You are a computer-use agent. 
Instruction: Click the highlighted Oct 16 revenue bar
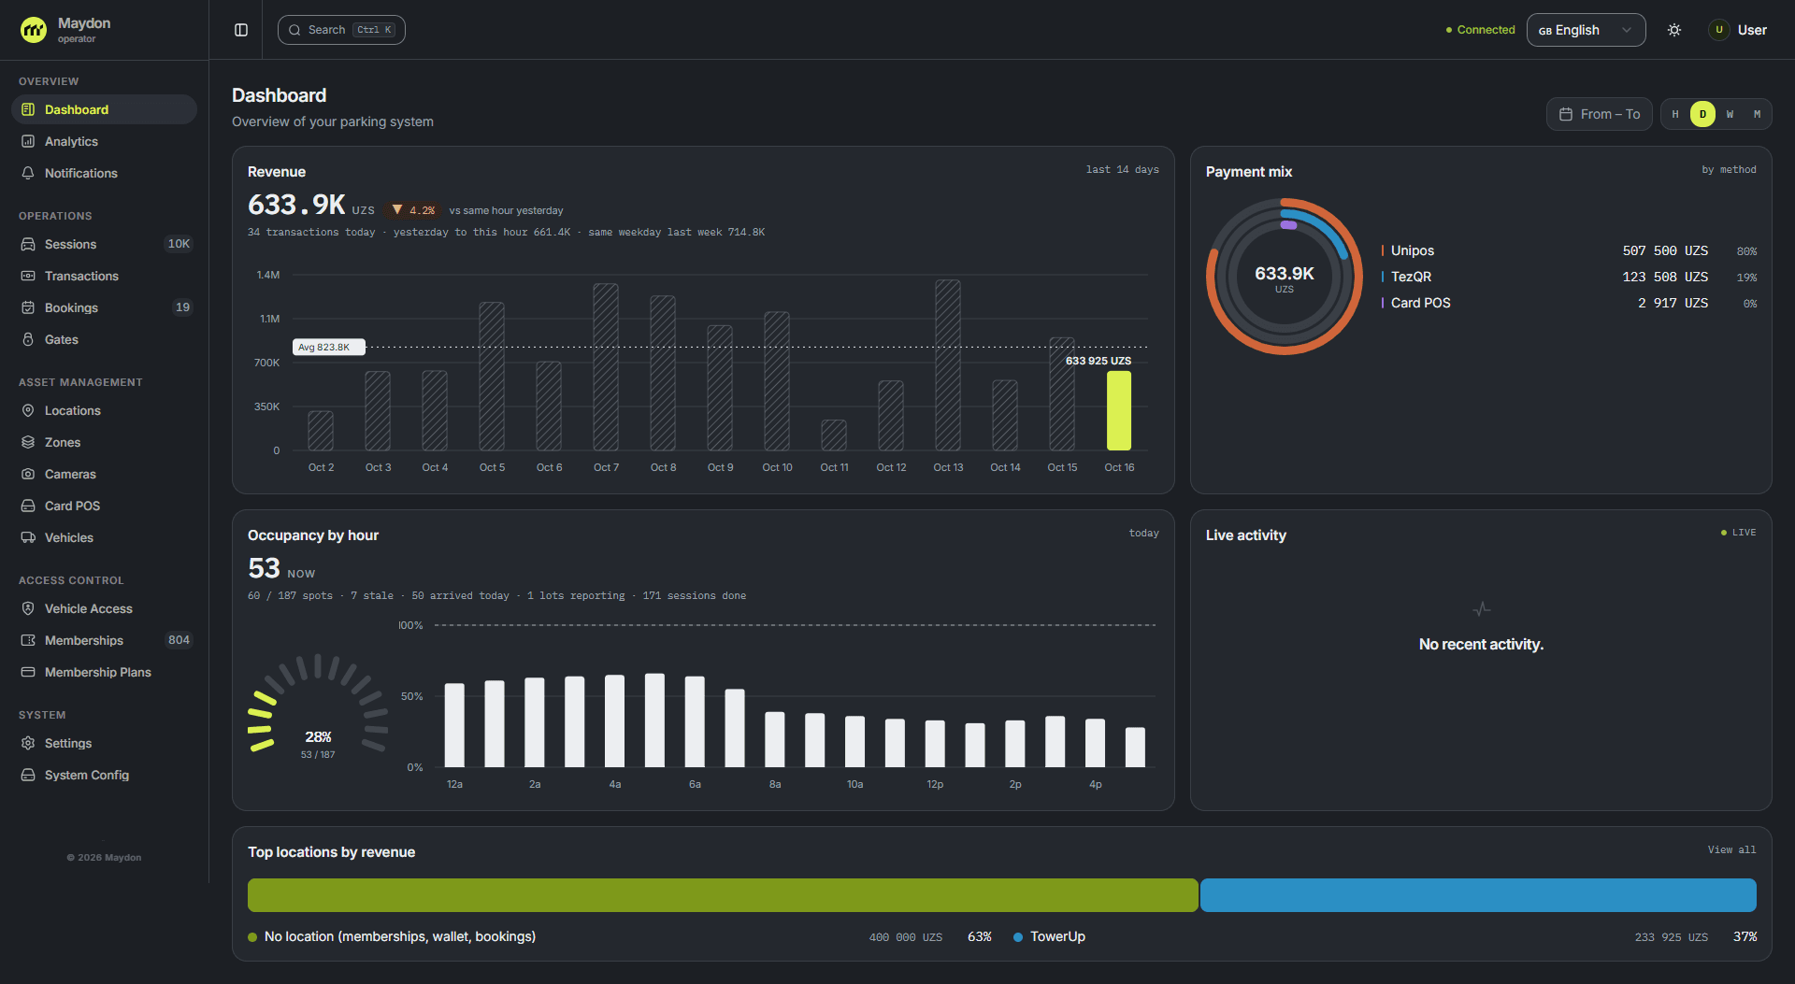tap(1119, 410)
